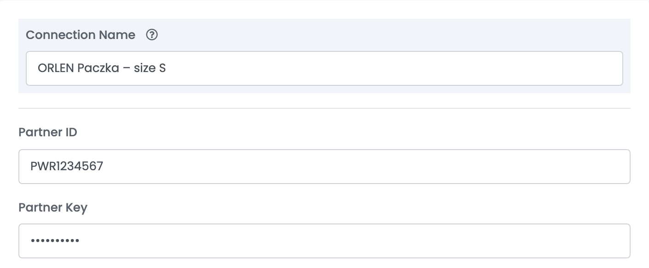Click into the Partner ID field
Image resolution: width=649 pixels, height=268 pixels.
[324, 167]
